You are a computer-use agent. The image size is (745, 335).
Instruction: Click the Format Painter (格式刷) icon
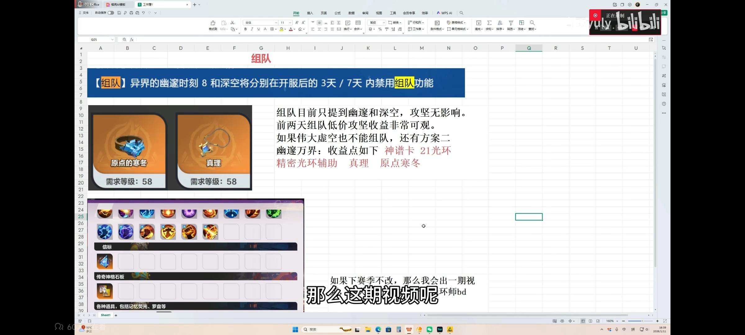point(213,23)
